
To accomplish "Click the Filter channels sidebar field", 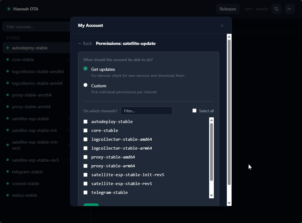I will tap(37, 27).
